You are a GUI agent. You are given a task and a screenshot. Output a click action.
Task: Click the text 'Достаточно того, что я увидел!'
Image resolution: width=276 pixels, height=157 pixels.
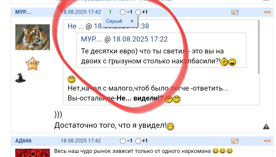tap(110, 125)
